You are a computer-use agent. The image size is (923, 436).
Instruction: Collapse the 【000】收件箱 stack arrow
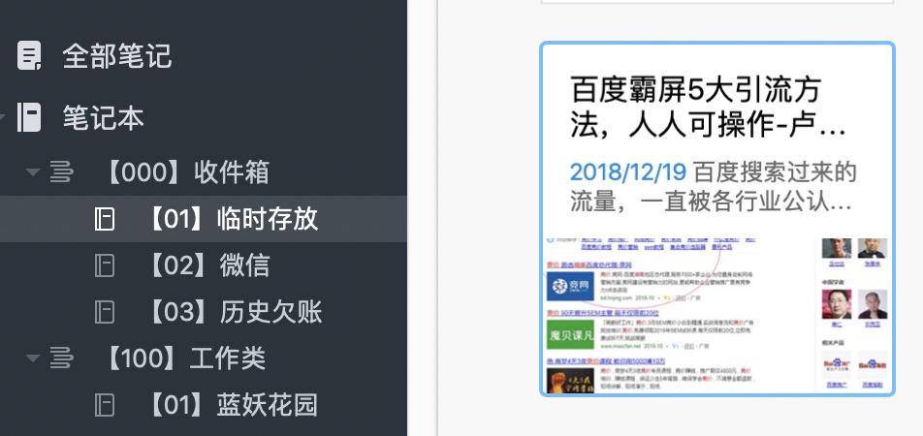point(33,172)
